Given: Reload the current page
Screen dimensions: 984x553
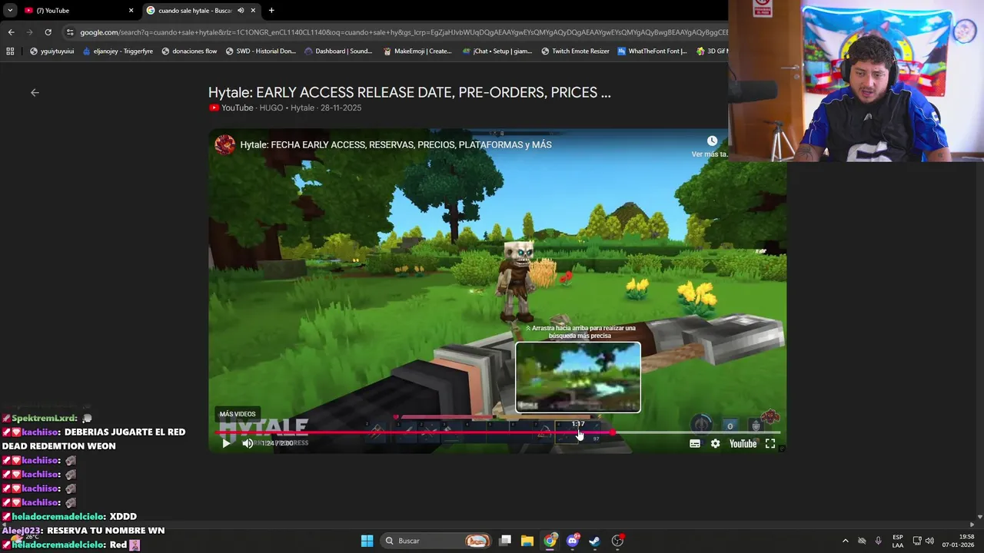Looking at the screenshot, I should pos(48,32).
